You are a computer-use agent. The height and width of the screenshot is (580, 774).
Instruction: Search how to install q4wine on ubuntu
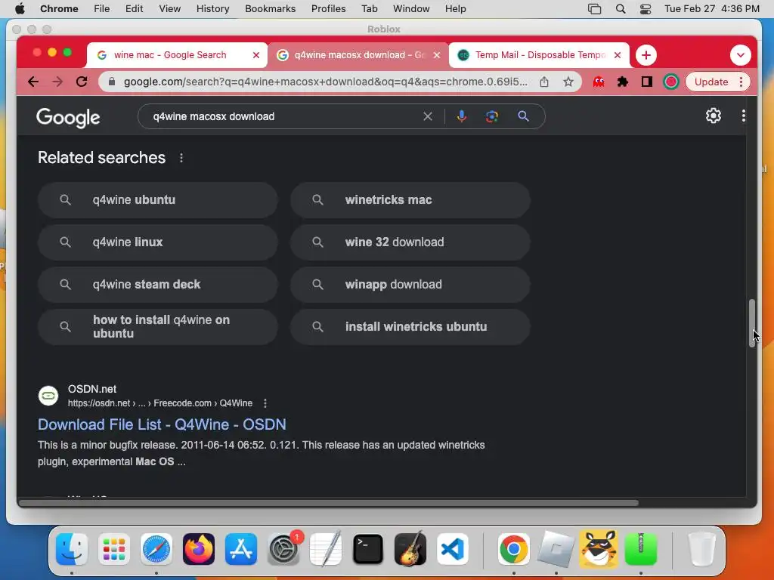pos(158,327)
